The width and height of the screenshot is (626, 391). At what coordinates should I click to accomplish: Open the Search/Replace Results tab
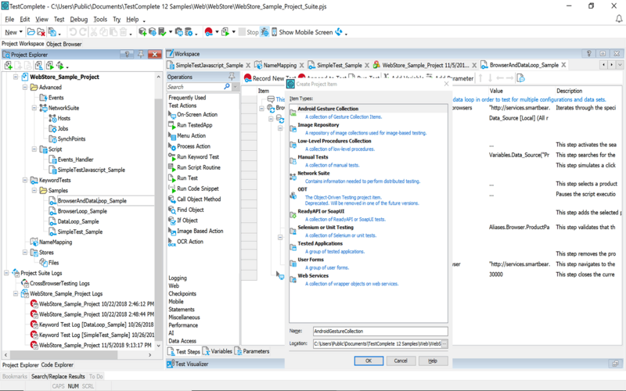58,376
